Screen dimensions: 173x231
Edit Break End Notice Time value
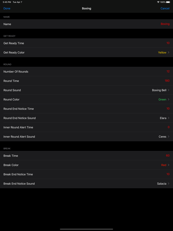168,174
